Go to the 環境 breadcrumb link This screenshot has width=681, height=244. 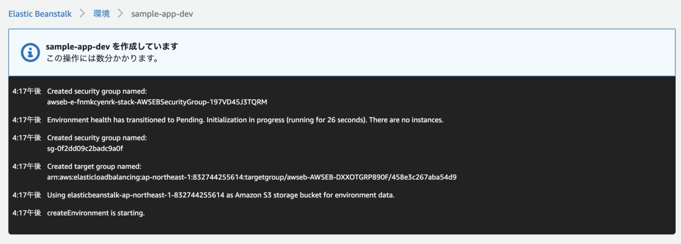point(102,14)
